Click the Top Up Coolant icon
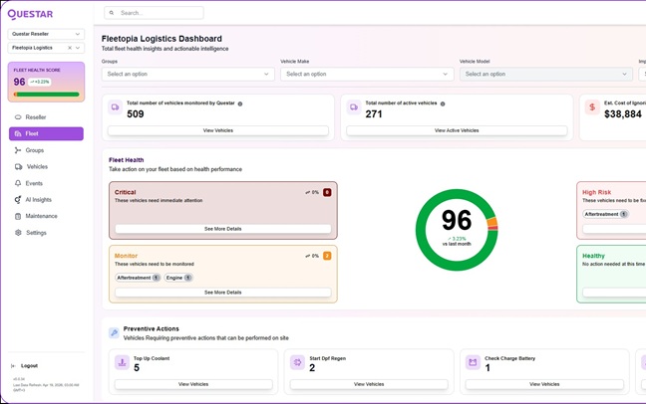646x404 pixels. pos(122,362)
